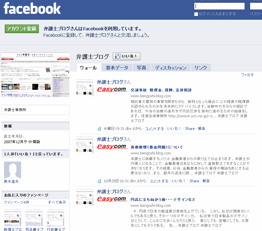The width and height of the screenshot is (262, 231).
Task: Like the 10月25日 16:31 post
Action: tap(179, 181)
